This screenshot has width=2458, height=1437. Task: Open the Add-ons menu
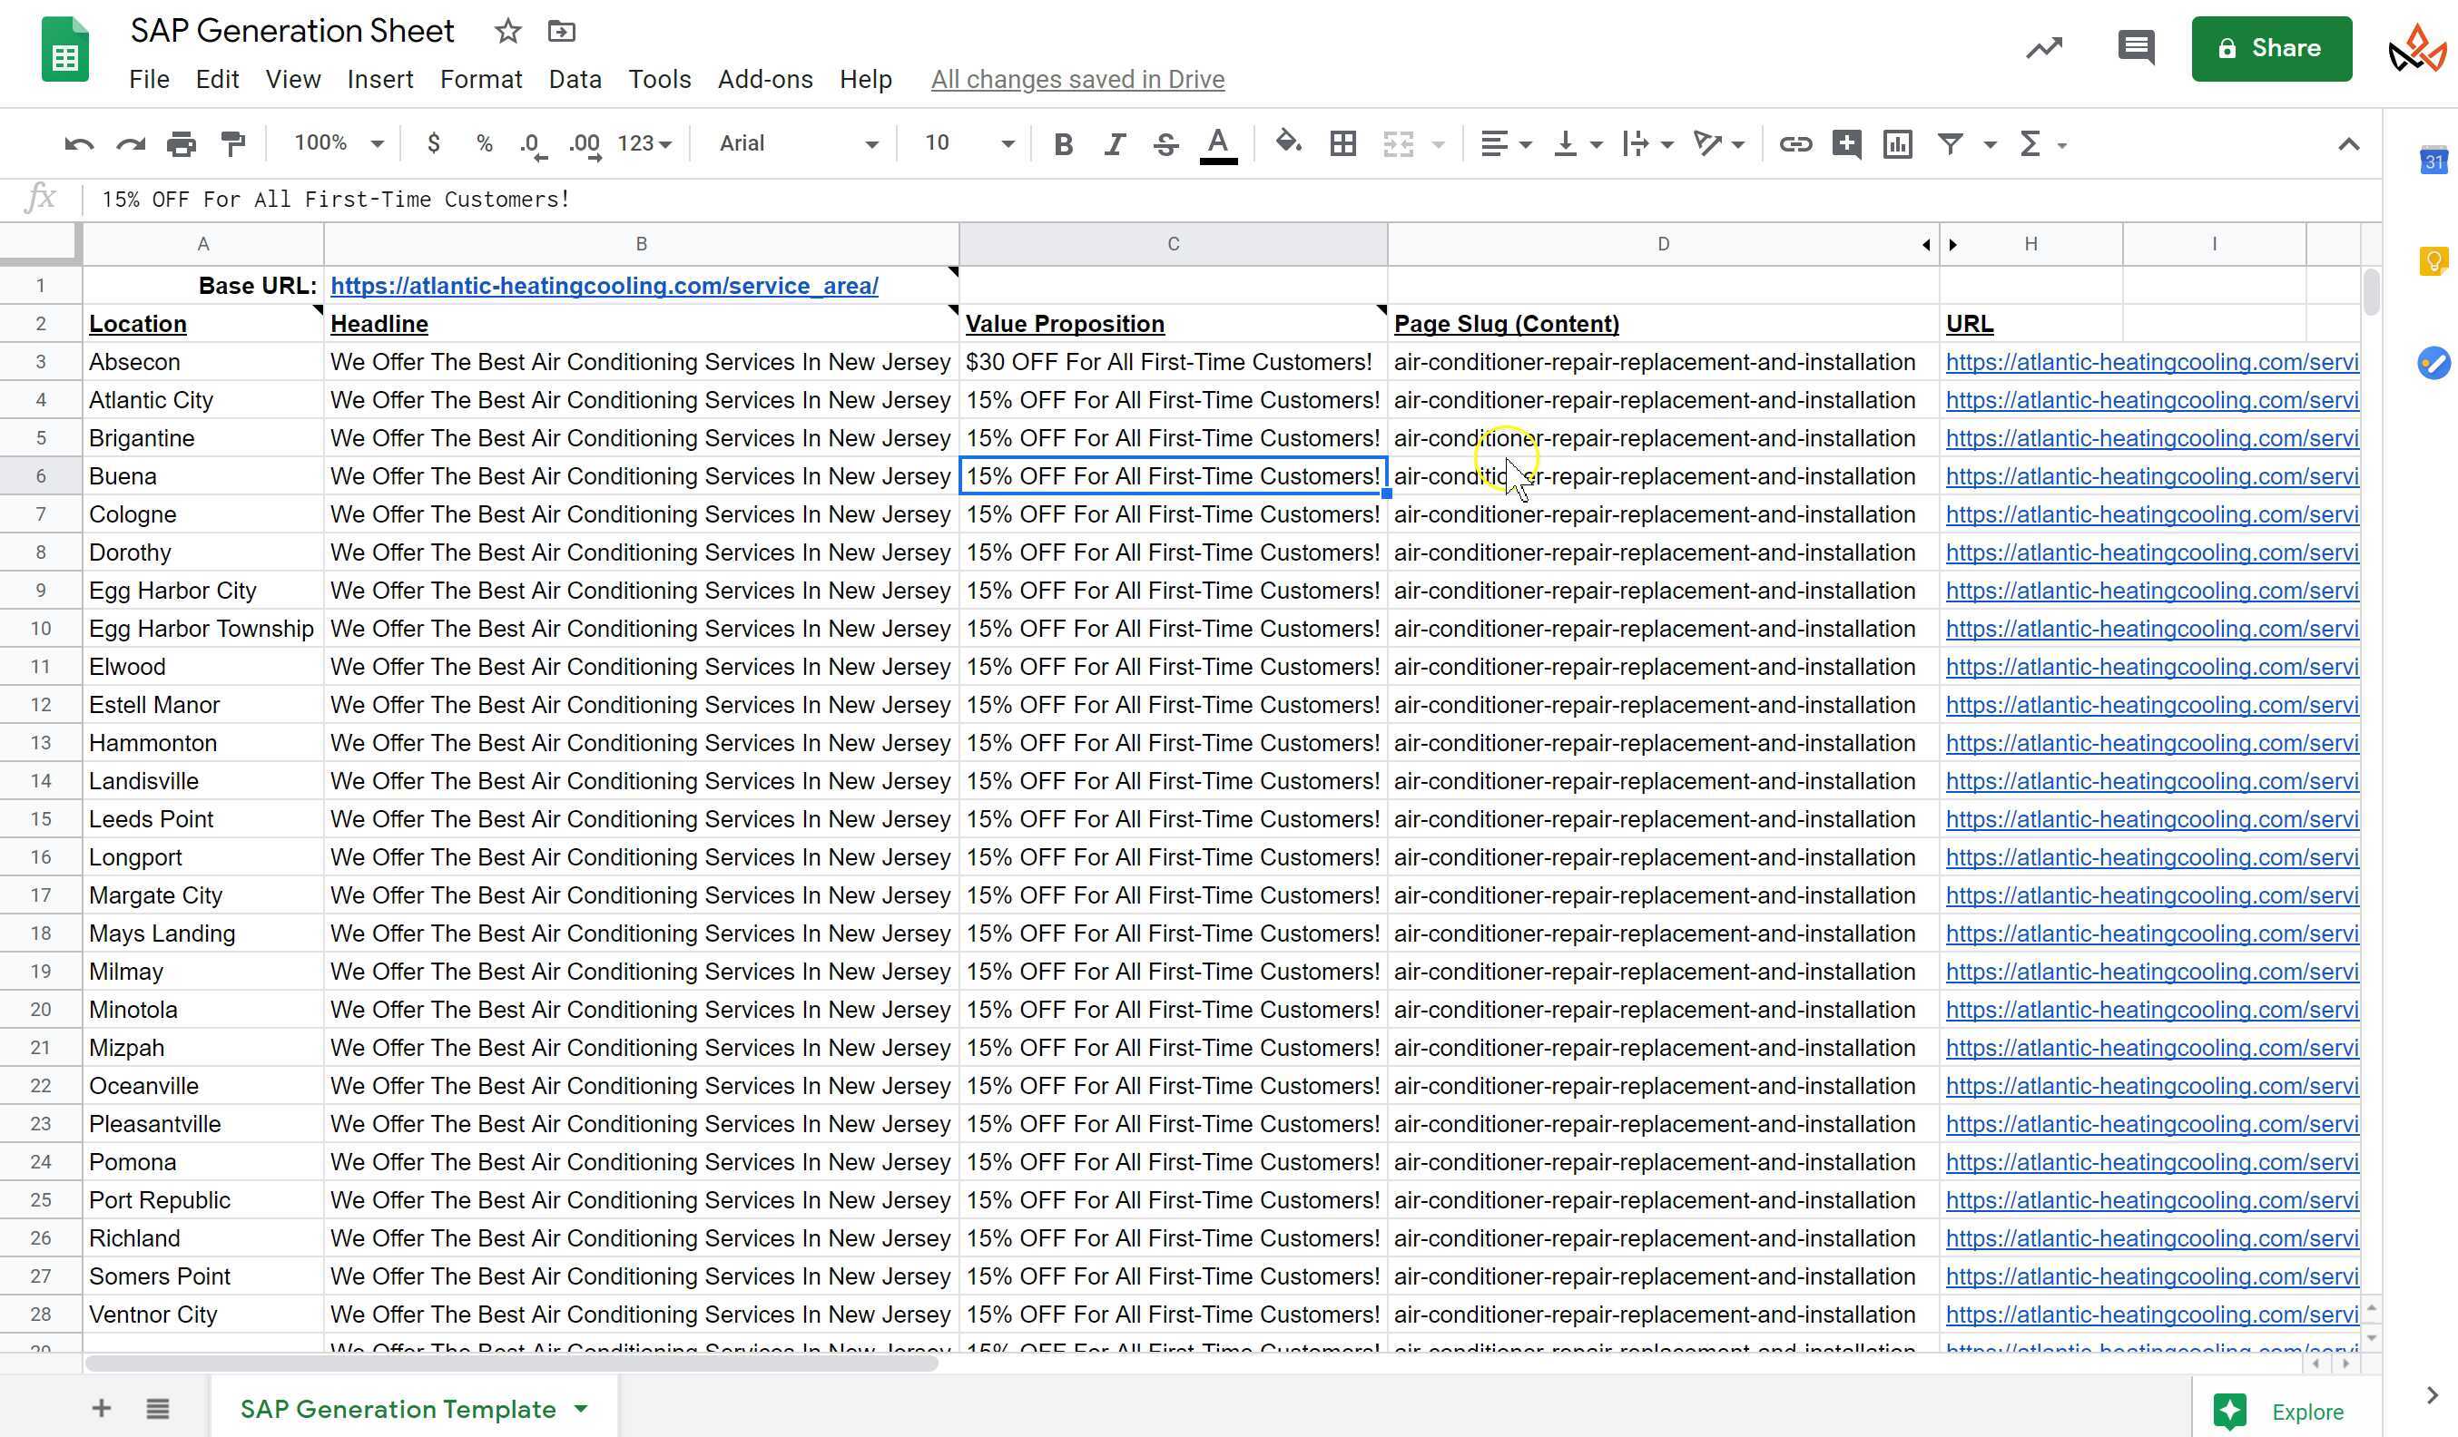[764, 79]
